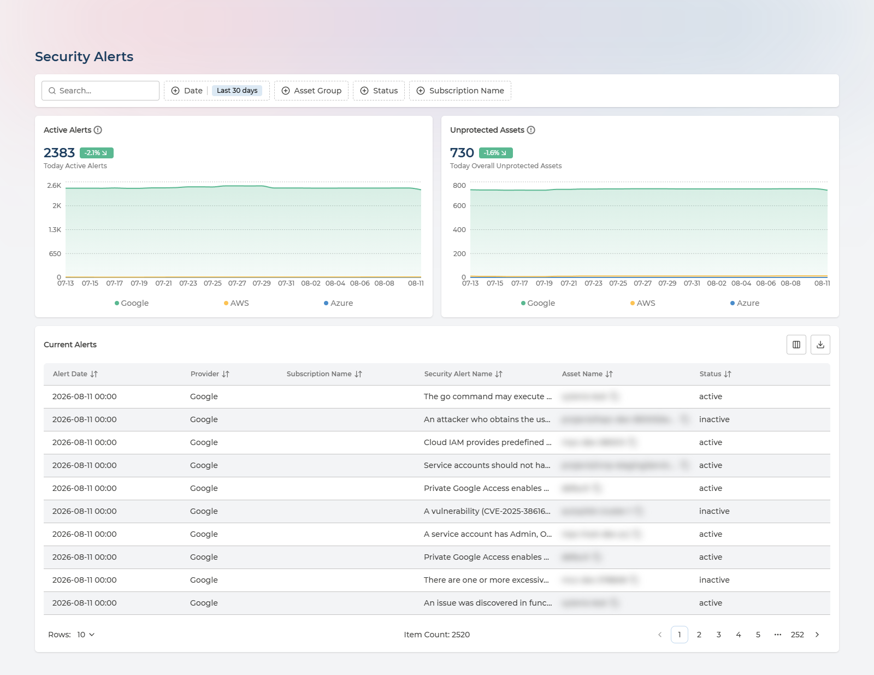Click the -2.1% trend badge

[97, 153]
